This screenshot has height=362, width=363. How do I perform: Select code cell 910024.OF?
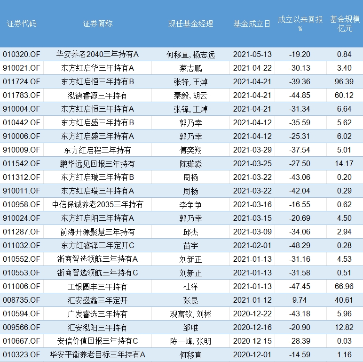(22, 218)
